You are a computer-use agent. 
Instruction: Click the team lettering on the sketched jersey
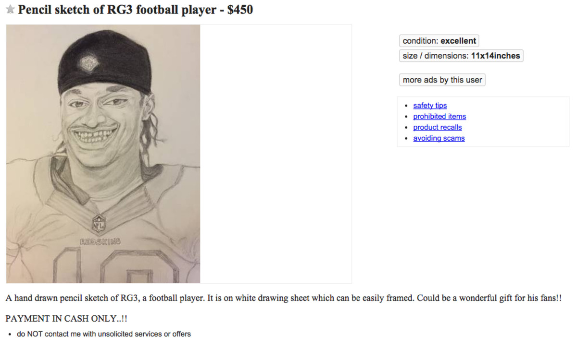pyautogui.click(x=100, y=241)
